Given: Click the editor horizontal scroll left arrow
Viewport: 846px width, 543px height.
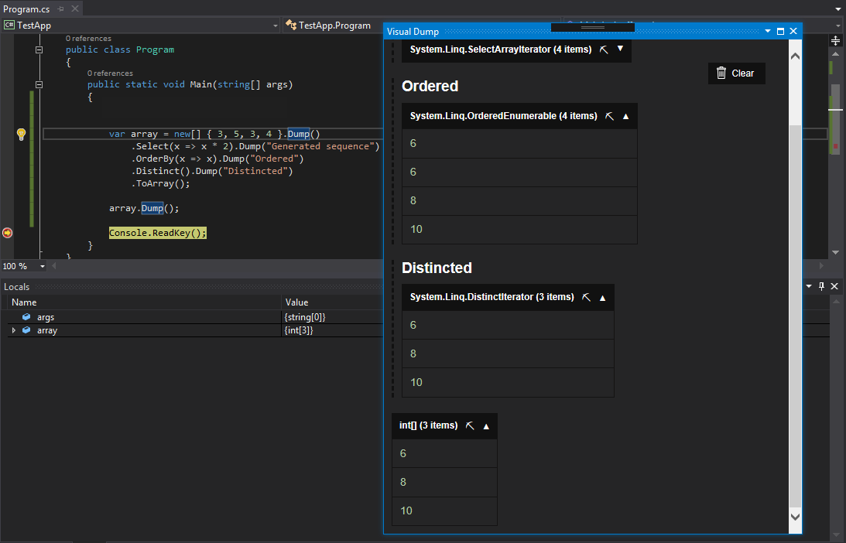Looking at the screenshot, I should pyautogui.click(x=54, y=266).
